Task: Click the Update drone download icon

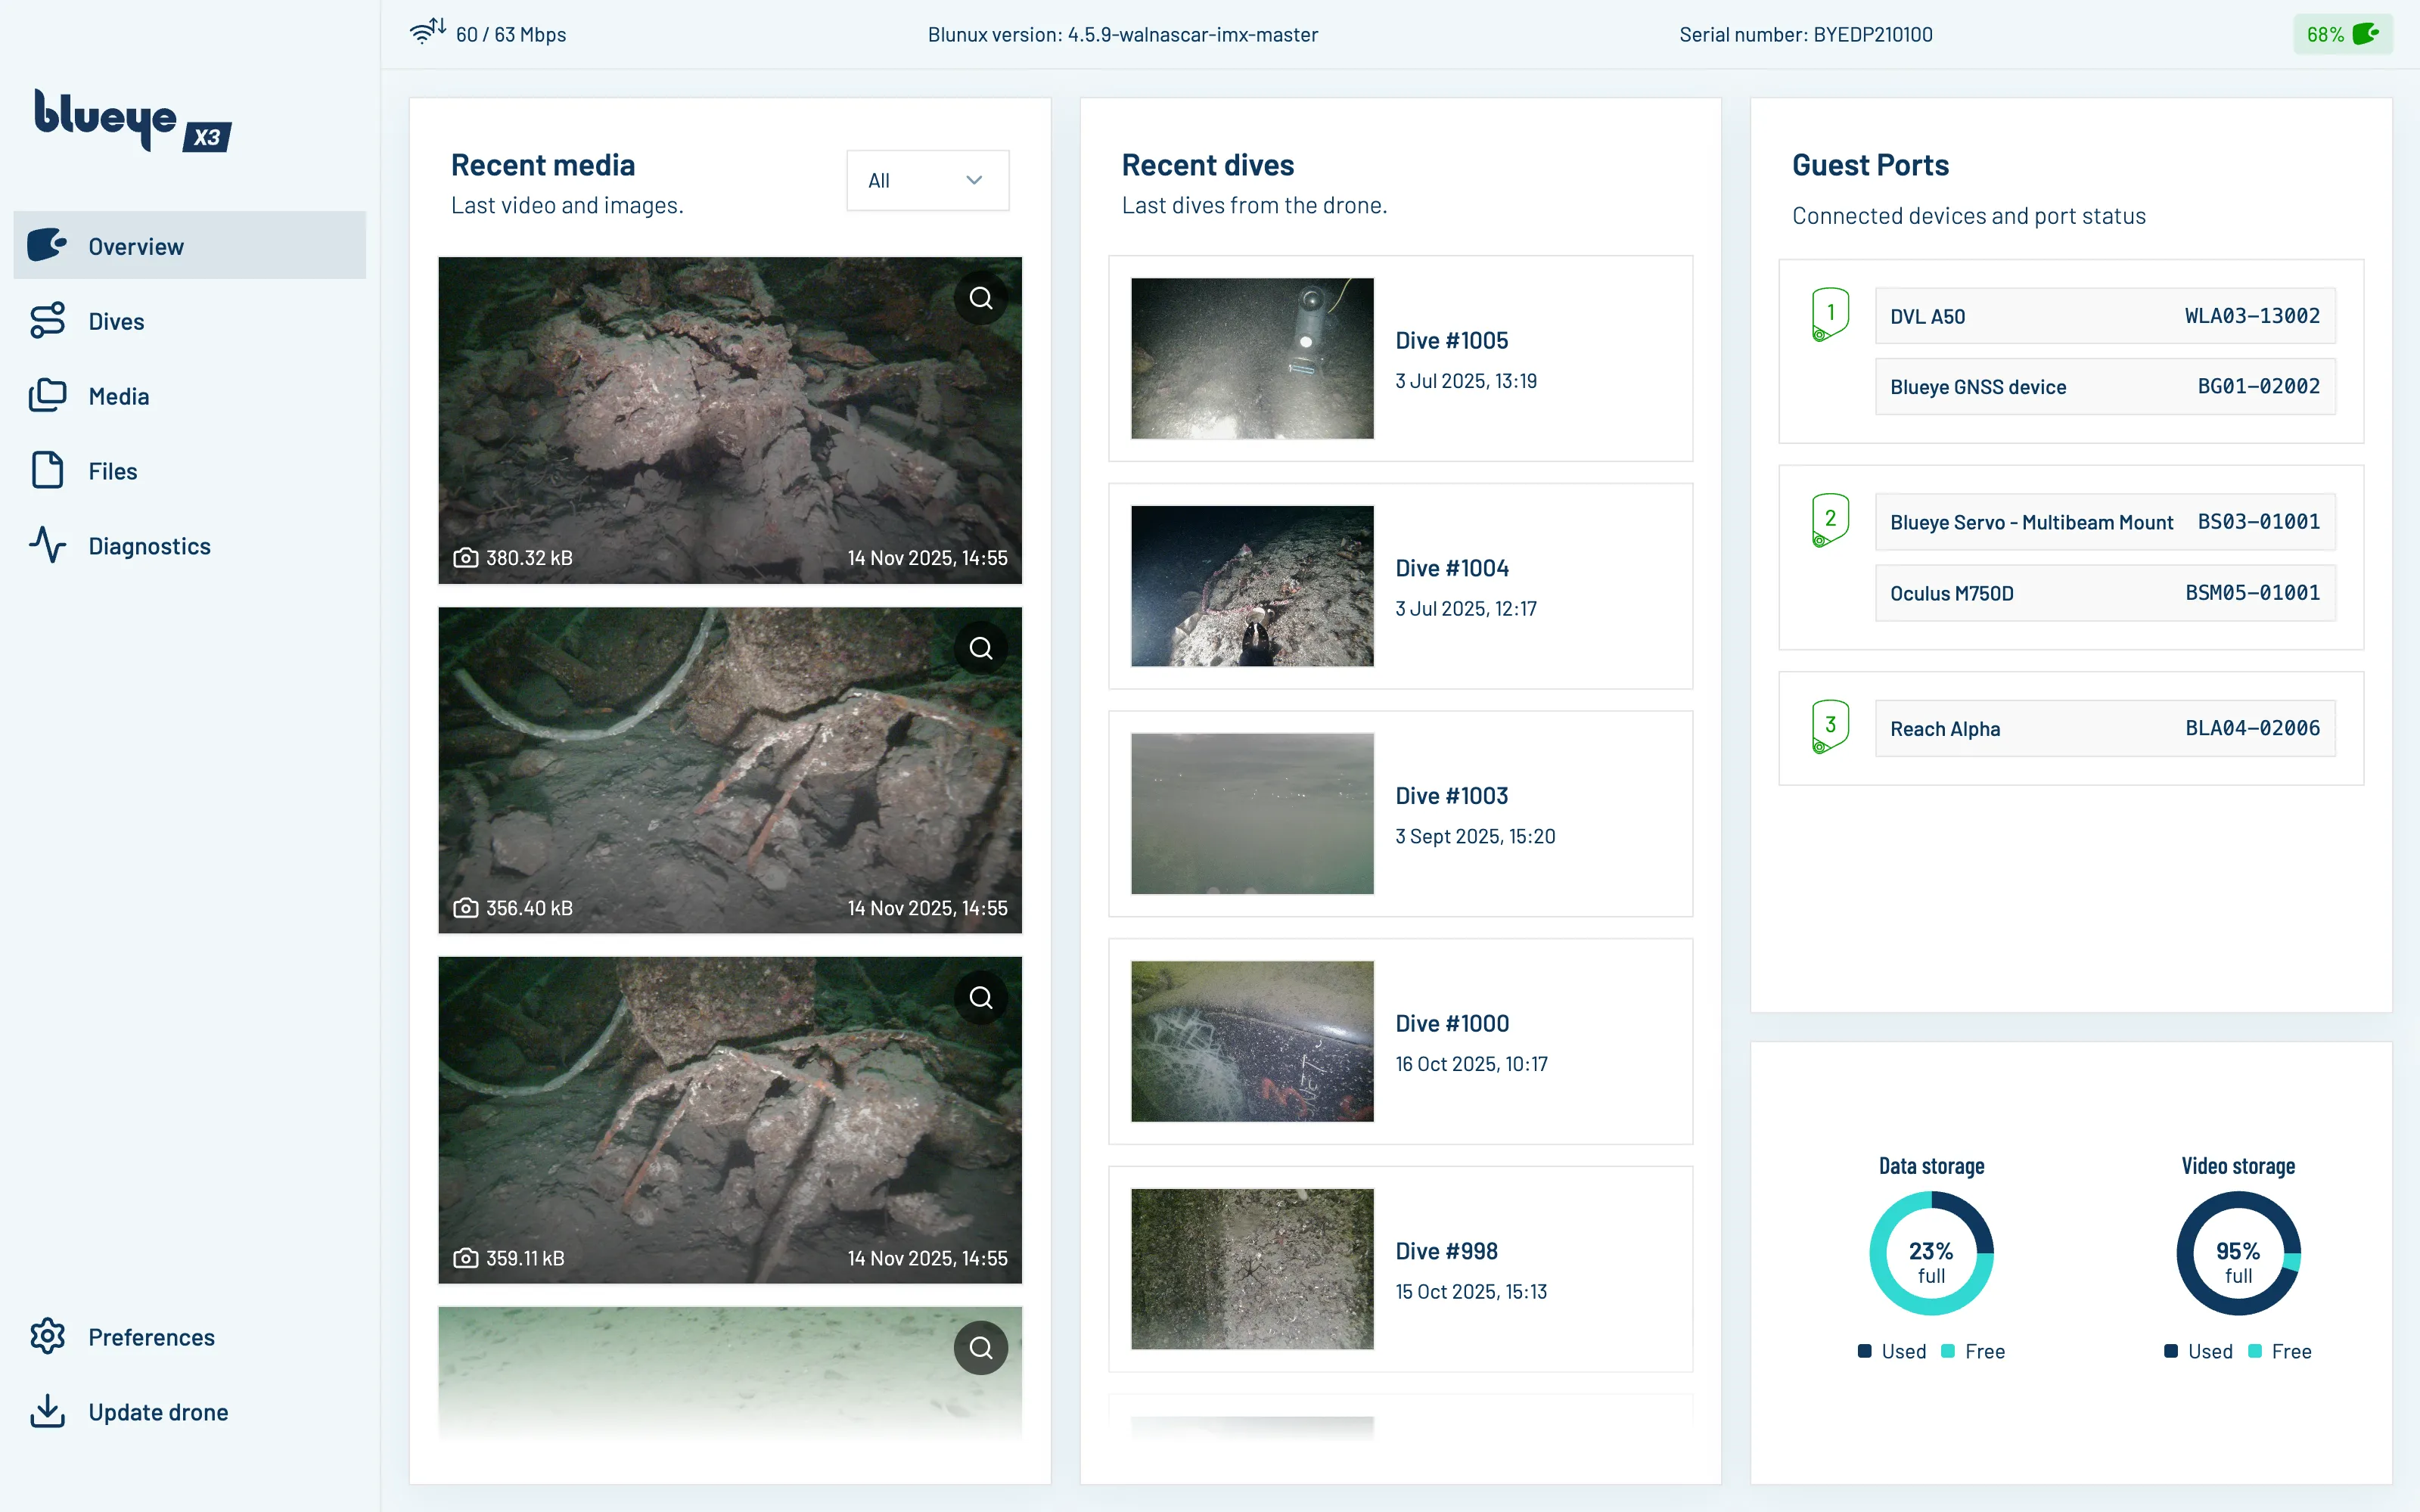Action: point(47,1411)
